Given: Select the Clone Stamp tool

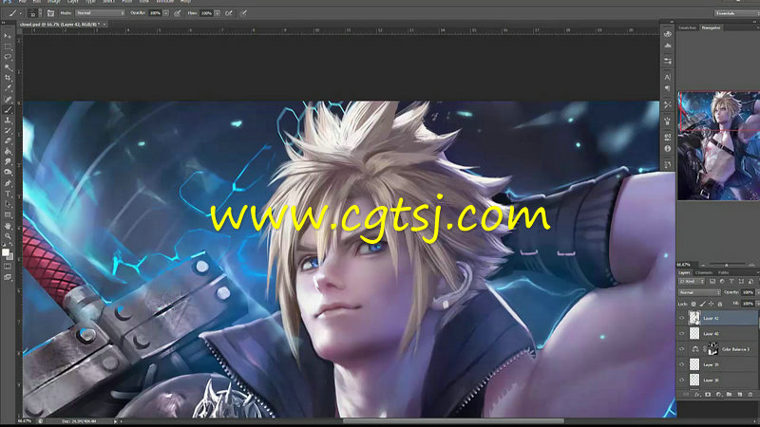Looking at the screenshot, I should 8,121.
